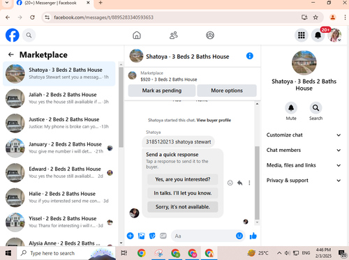Click '3185120213 shatoya stewart' message bubble
Viewport: 349px width, 260px height.
pos(178,142)
